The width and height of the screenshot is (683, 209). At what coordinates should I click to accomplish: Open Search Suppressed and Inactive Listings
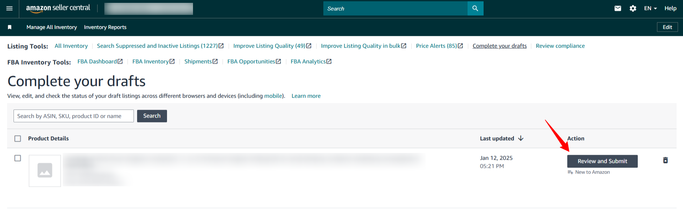pos(160,46)
